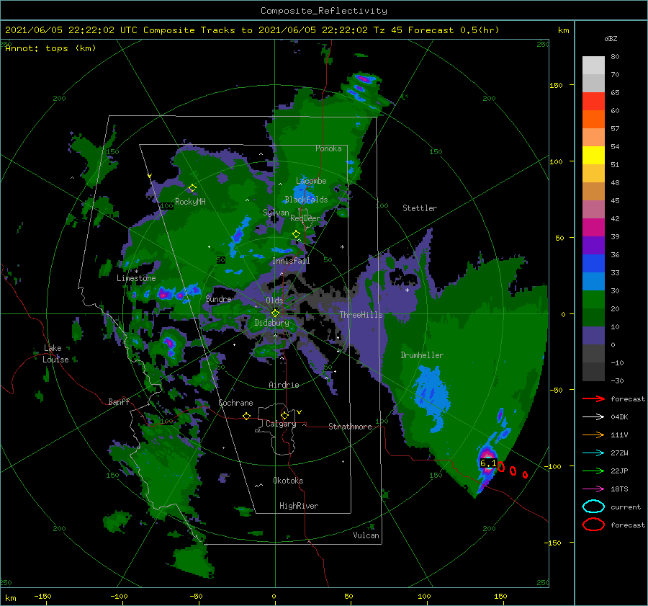
Task: Click the HighRiver label
Action: click(x=298, y=506)
